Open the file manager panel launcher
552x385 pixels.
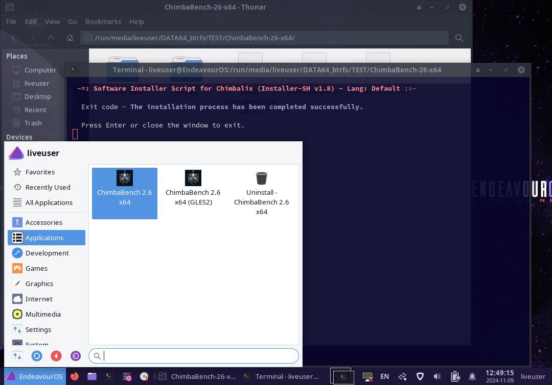click(x=92, y=376)
